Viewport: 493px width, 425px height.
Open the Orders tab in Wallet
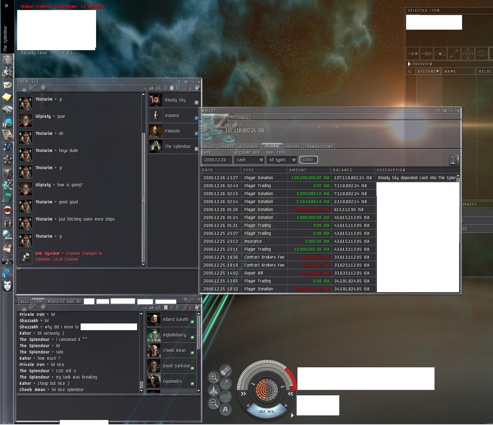click(292, 147)
